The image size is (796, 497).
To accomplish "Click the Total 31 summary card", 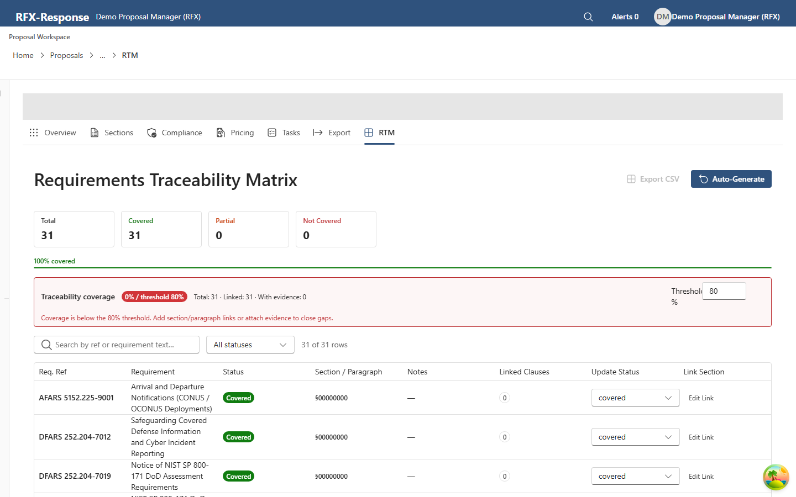I will [x=74, y=229].
